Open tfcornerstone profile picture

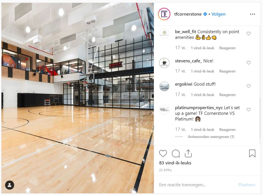point(164,14)
